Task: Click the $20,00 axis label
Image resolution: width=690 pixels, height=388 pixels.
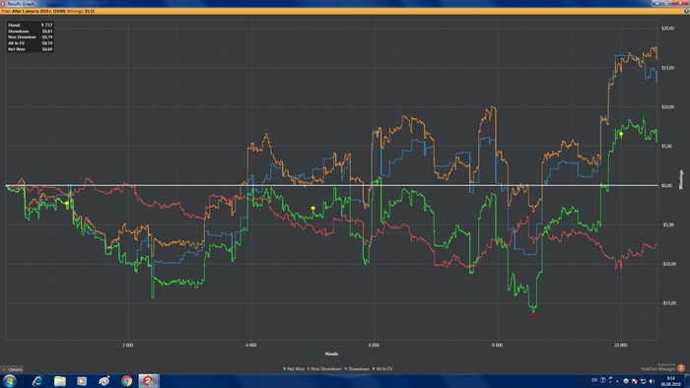Action: [x=667, y=29]
